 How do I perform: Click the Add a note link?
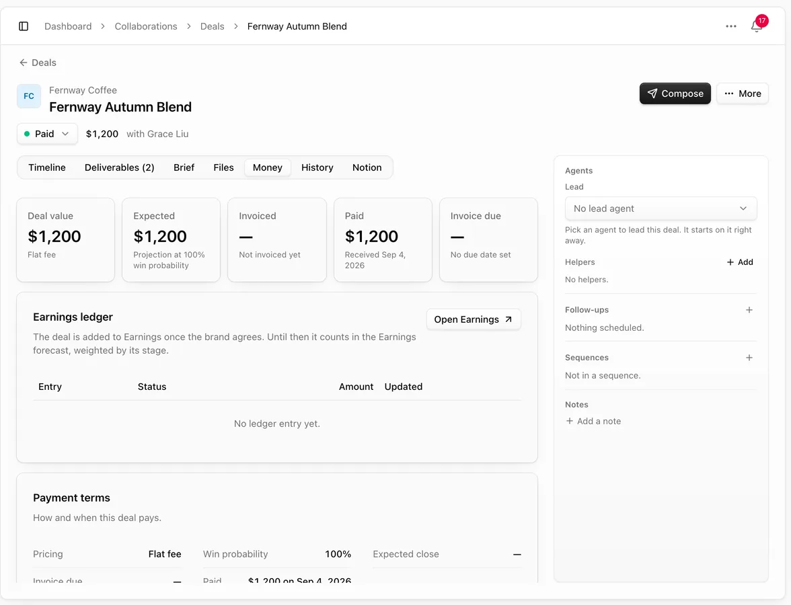point(593,421)
